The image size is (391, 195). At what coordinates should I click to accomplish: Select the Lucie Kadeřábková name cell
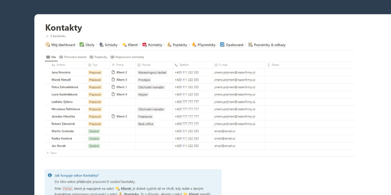click(65, 94)
